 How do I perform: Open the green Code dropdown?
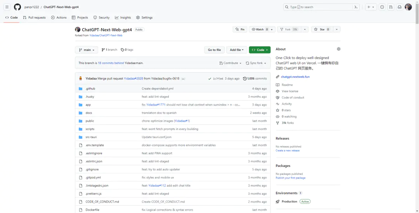260,50
